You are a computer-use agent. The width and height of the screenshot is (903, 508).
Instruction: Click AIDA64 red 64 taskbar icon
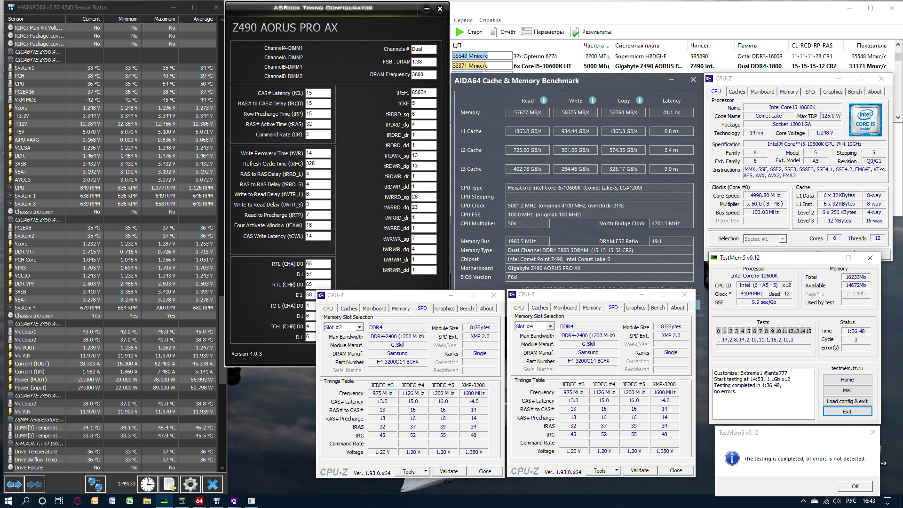click(x=199, y=501)
